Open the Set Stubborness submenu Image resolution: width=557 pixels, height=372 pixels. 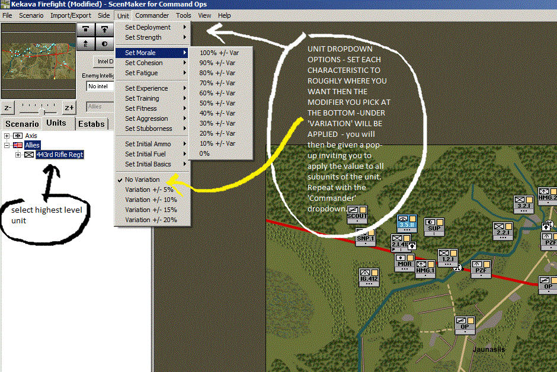(153, 129)
